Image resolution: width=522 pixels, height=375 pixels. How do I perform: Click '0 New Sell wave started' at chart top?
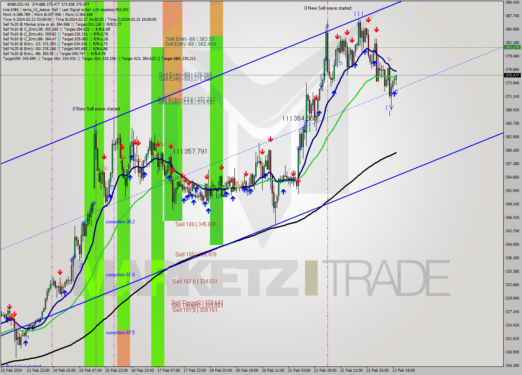(x=328, y=8)
